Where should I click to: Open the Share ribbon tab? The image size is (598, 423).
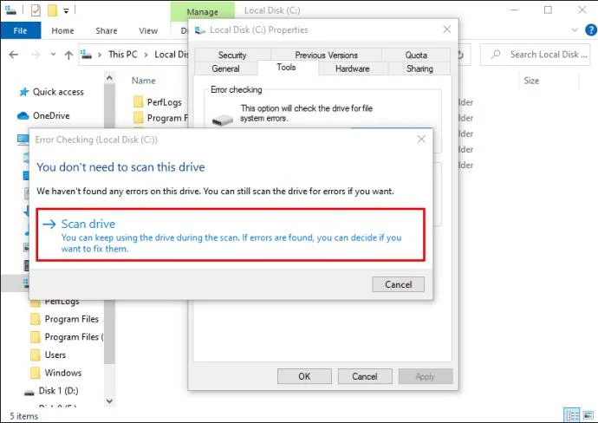pyautogui.click(x=107, y=30)
